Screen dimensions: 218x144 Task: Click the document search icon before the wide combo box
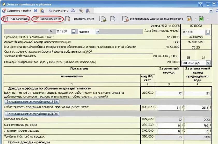coord(88,11)
